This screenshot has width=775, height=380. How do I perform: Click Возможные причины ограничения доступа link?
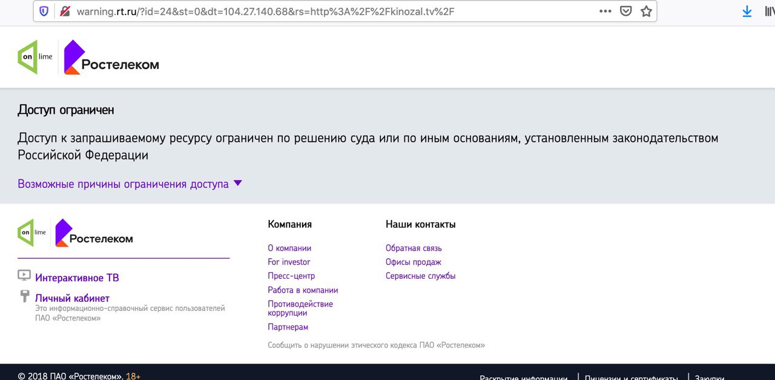pyautogui.click(x=124, y=184)
